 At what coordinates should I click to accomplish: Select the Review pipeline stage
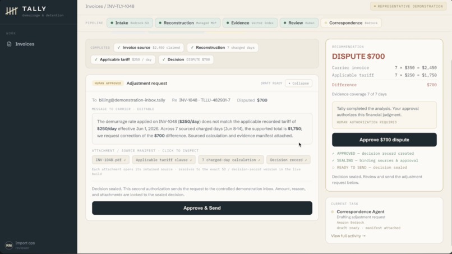coord(299,23)
